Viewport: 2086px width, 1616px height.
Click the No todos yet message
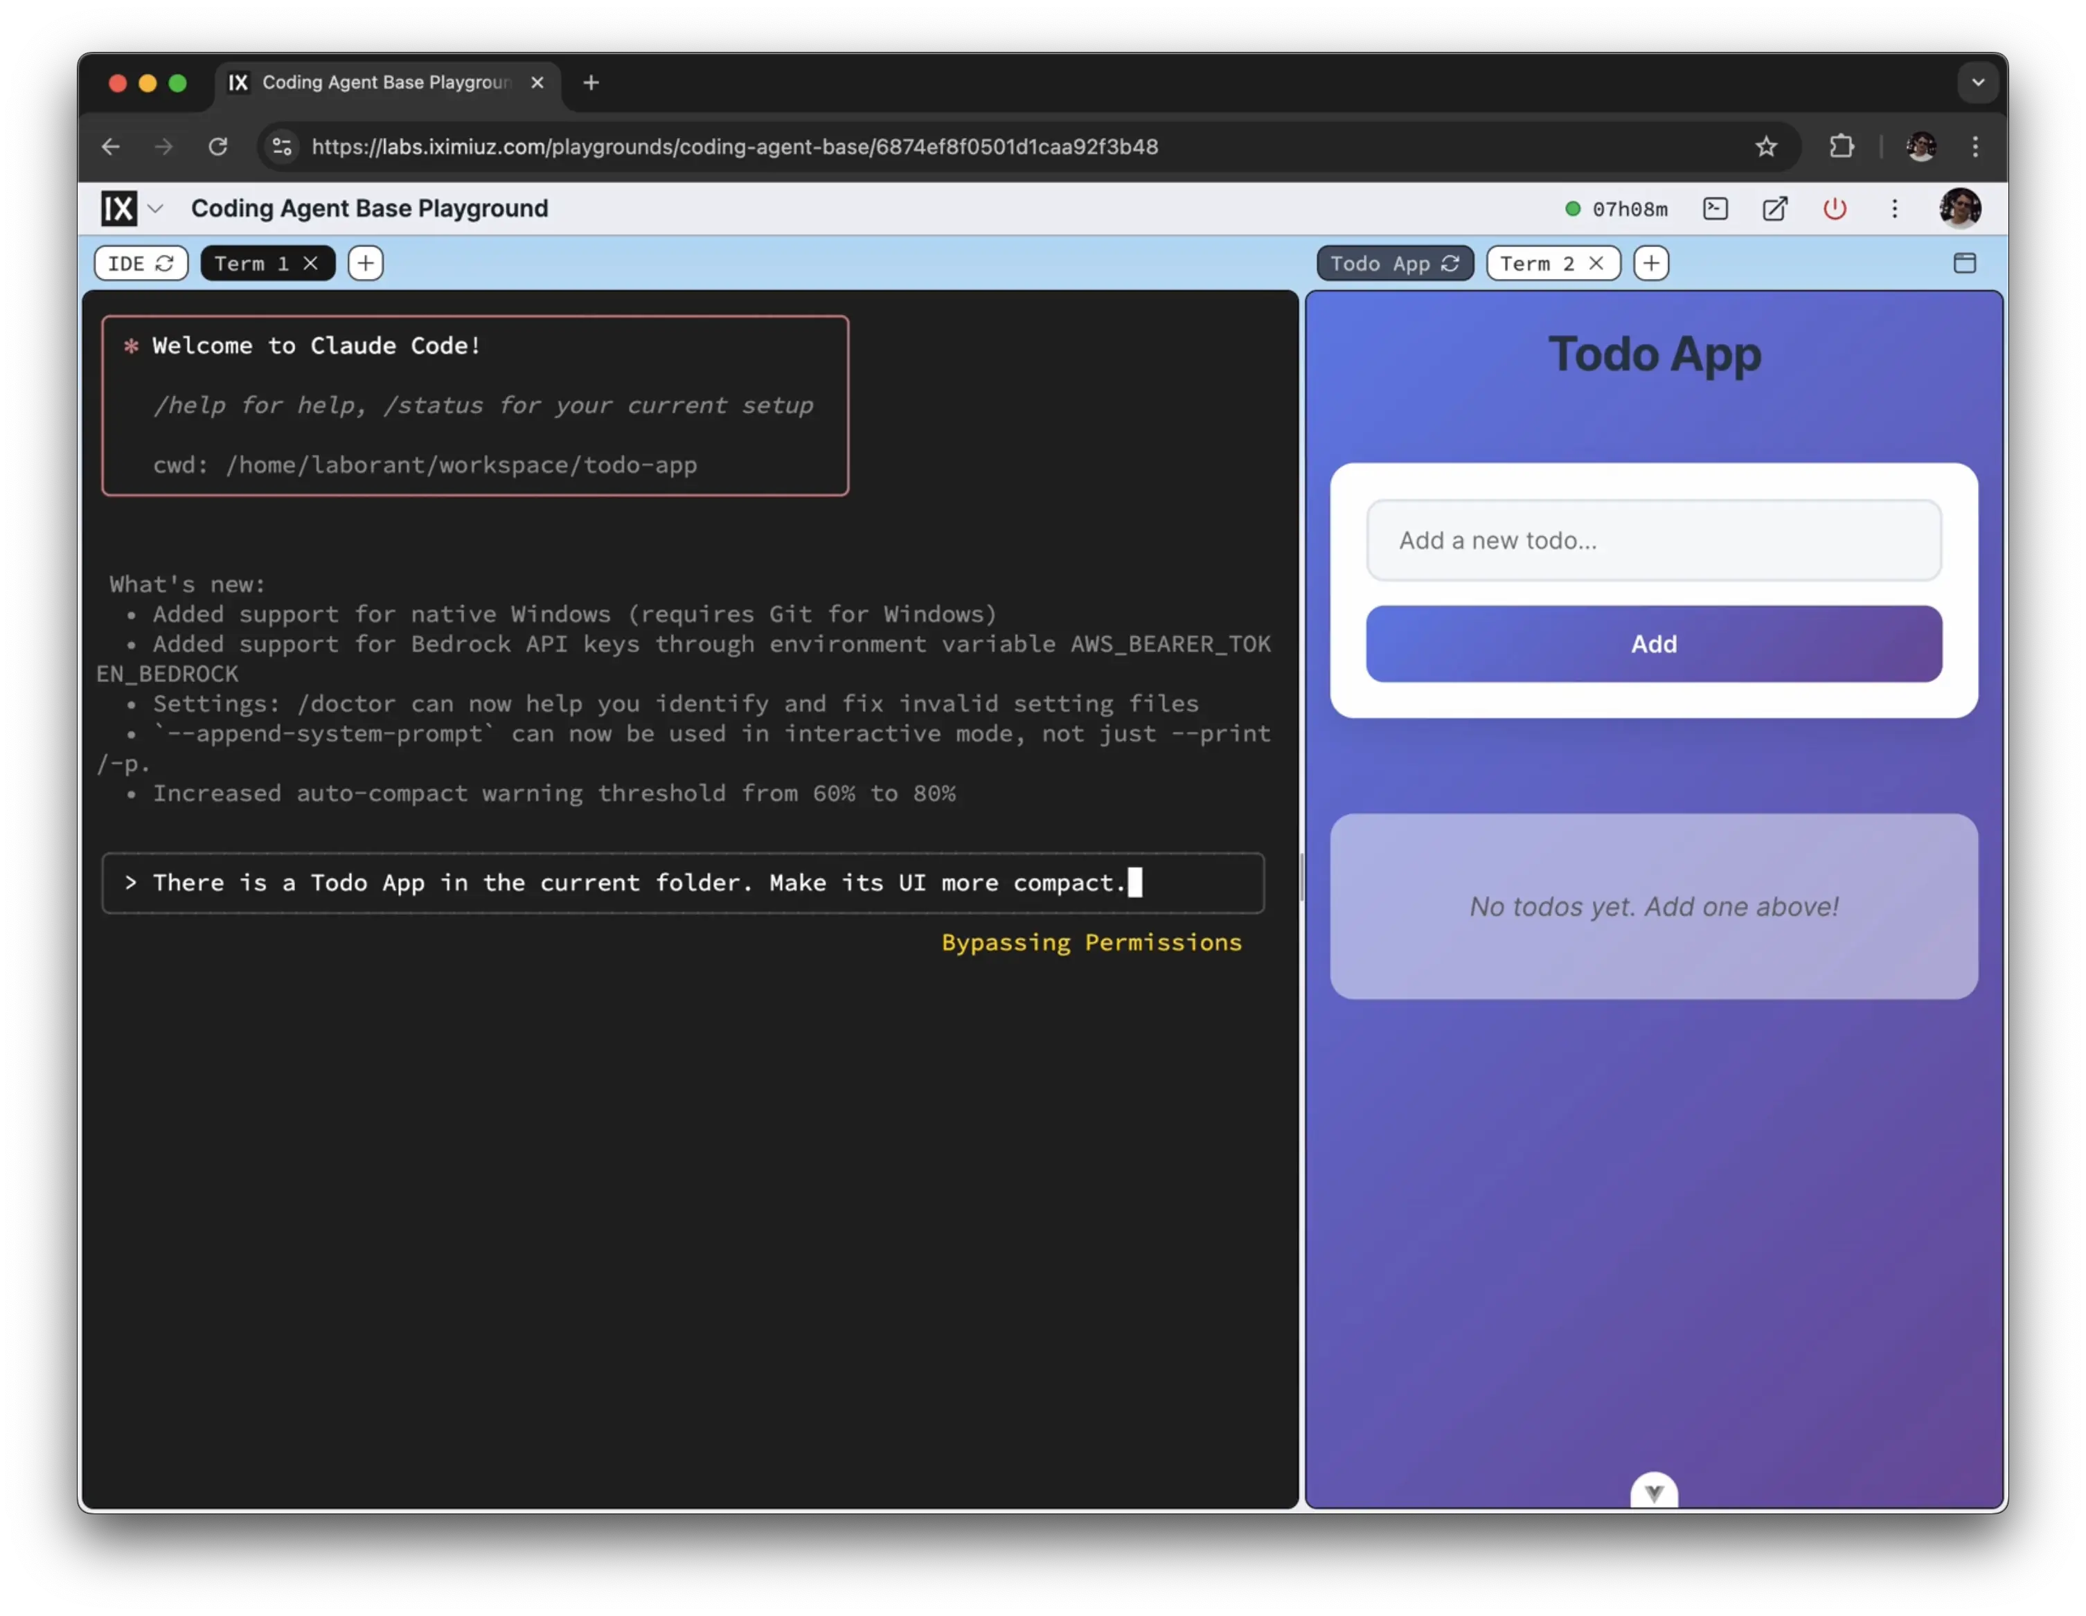(1653, 906)
